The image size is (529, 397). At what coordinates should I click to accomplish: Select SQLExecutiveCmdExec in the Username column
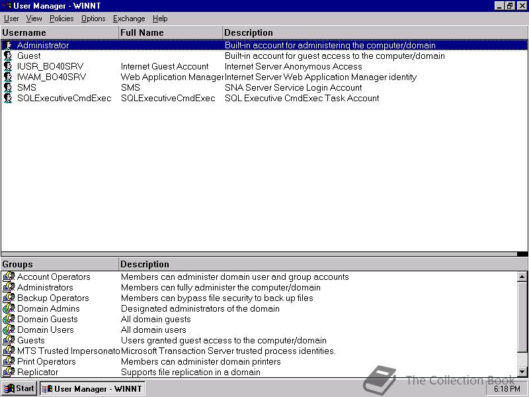(x=64, y=98)
